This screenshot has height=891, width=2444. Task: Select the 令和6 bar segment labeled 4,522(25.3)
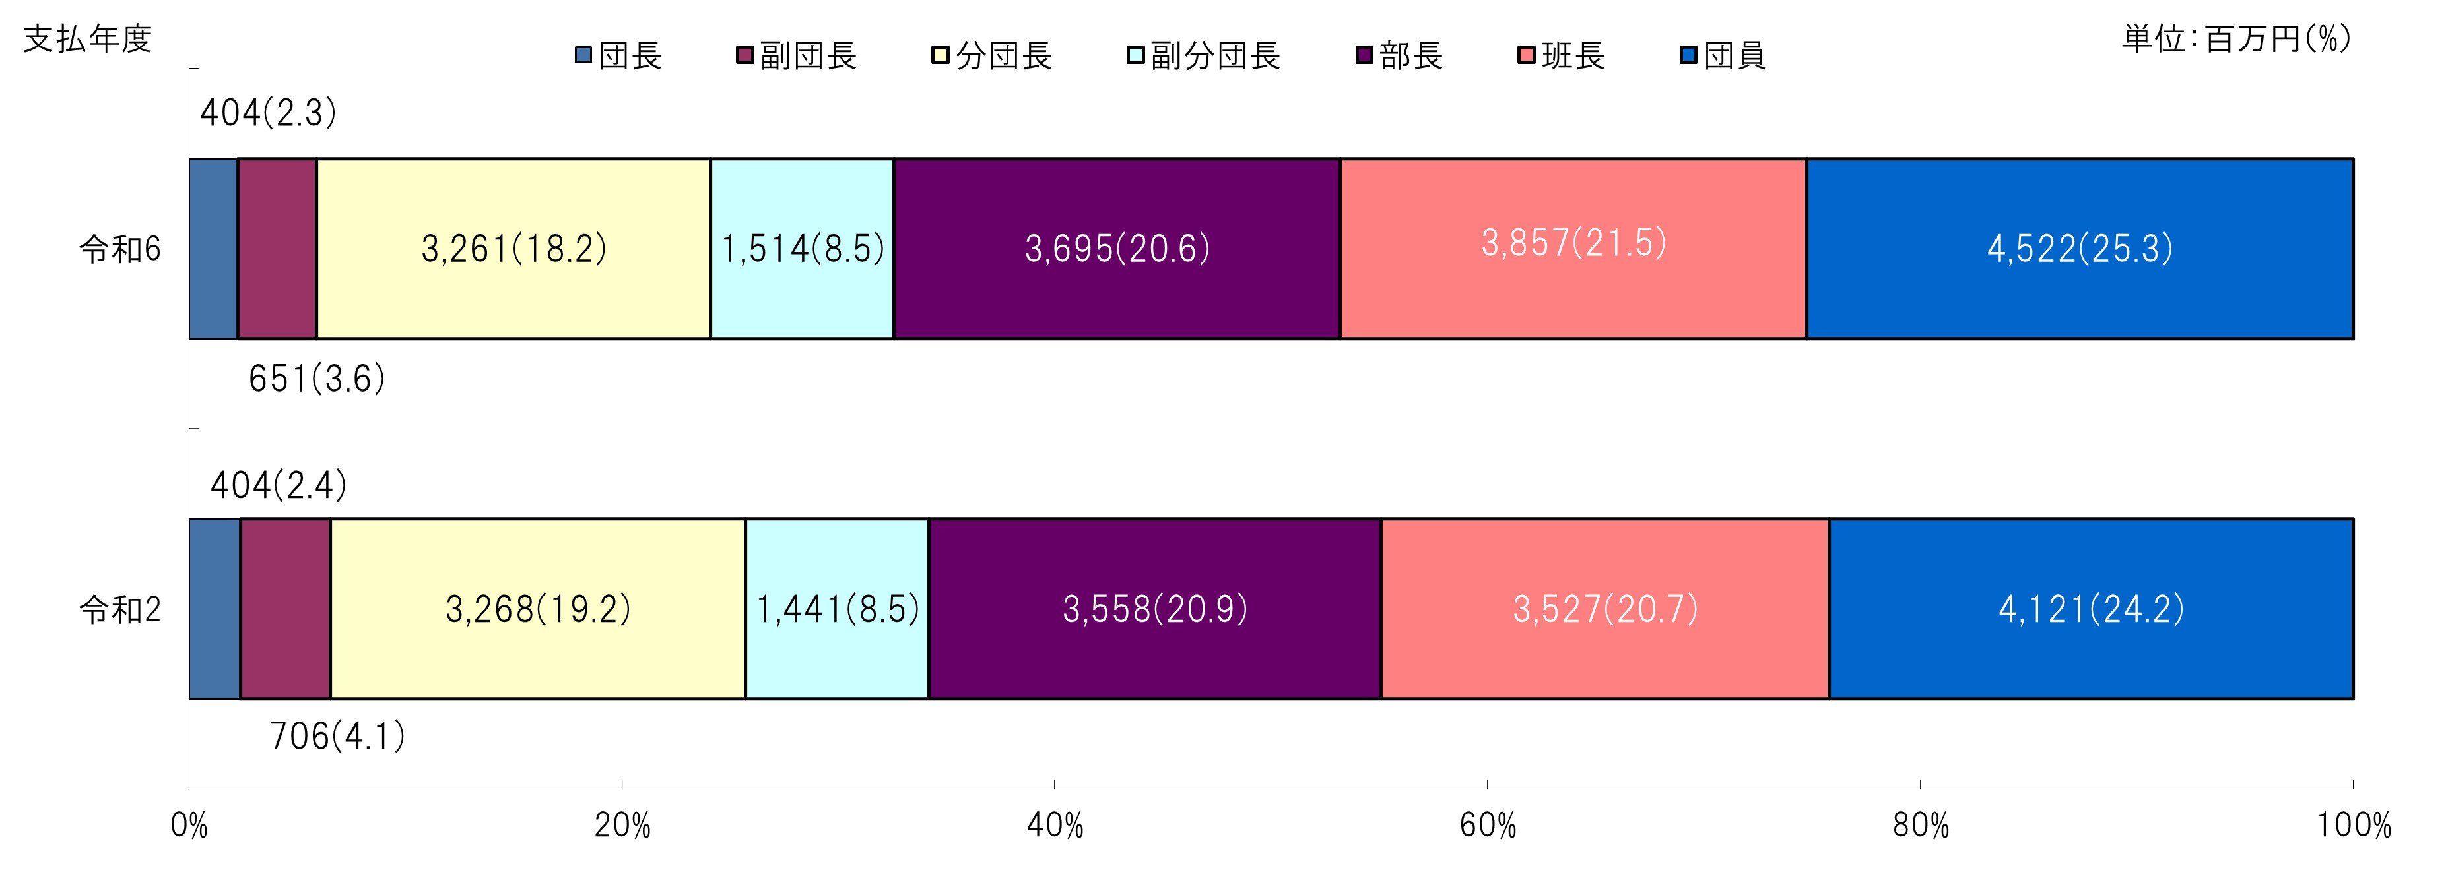point(2079,249)
